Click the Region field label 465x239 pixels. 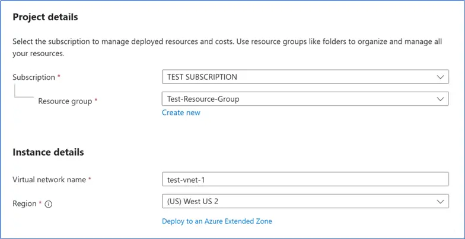coord(25,204)
